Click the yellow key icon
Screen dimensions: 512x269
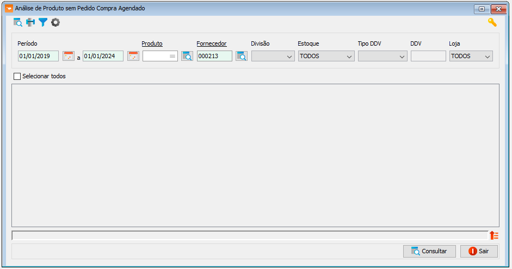tap(492, 22)
